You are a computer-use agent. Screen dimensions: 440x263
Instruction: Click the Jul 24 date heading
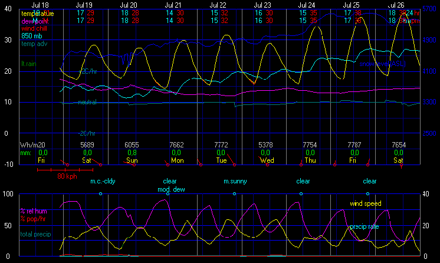(307, 5)
